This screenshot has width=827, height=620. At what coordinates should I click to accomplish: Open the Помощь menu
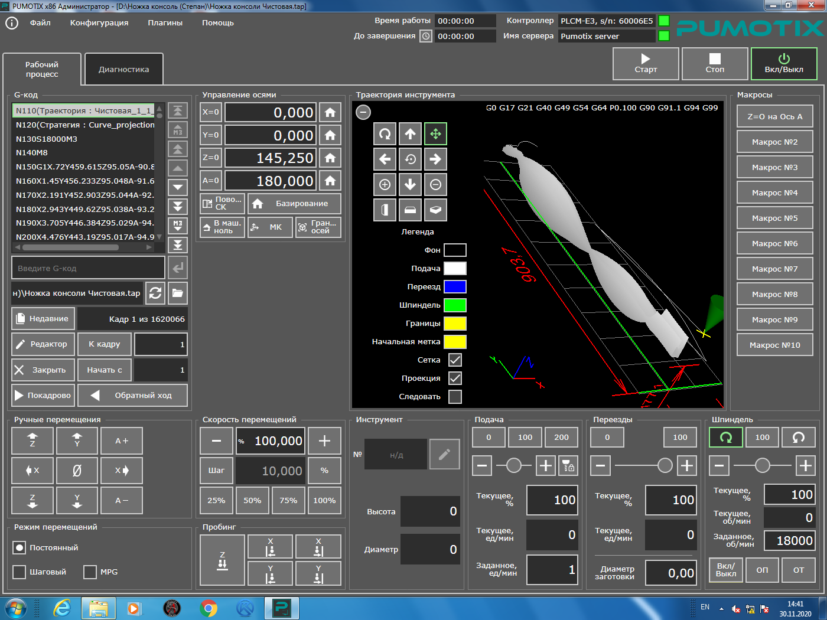point(218,23)
